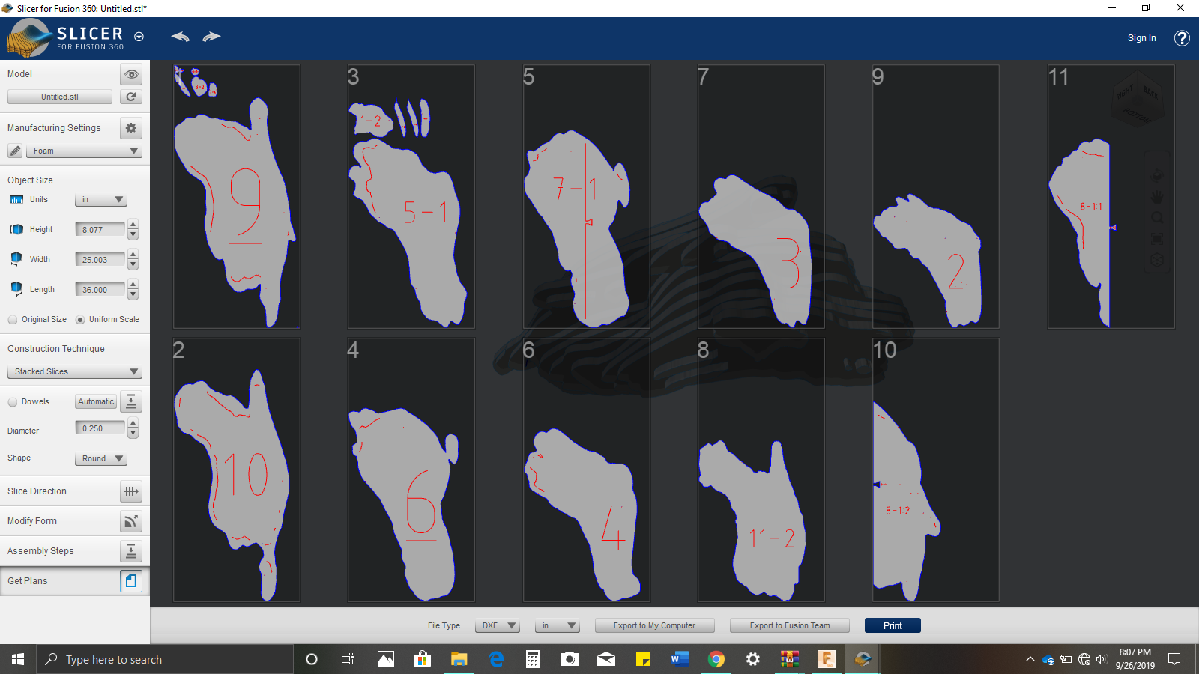Open the volume control in system tray
The image size is (1199, 674).
(1102, 660)
